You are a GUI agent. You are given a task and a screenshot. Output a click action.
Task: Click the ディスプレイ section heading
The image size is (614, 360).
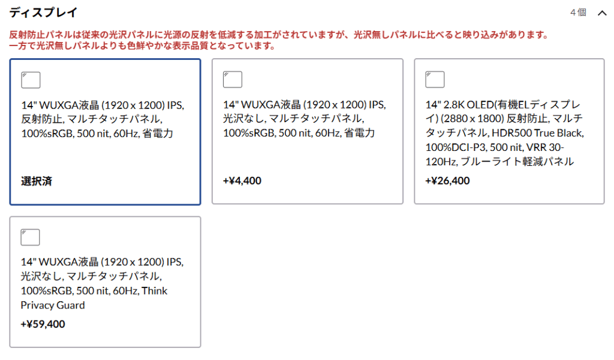[x=43, y=13]
